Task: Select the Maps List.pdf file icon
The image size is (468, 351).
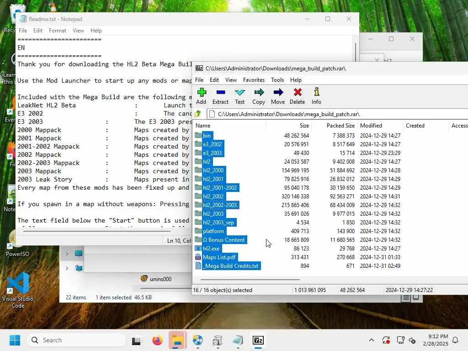Action: click(x=198, y=257)
